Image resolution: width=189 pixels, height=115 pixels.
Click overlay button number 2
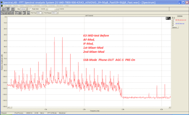(x=172, y=22)
